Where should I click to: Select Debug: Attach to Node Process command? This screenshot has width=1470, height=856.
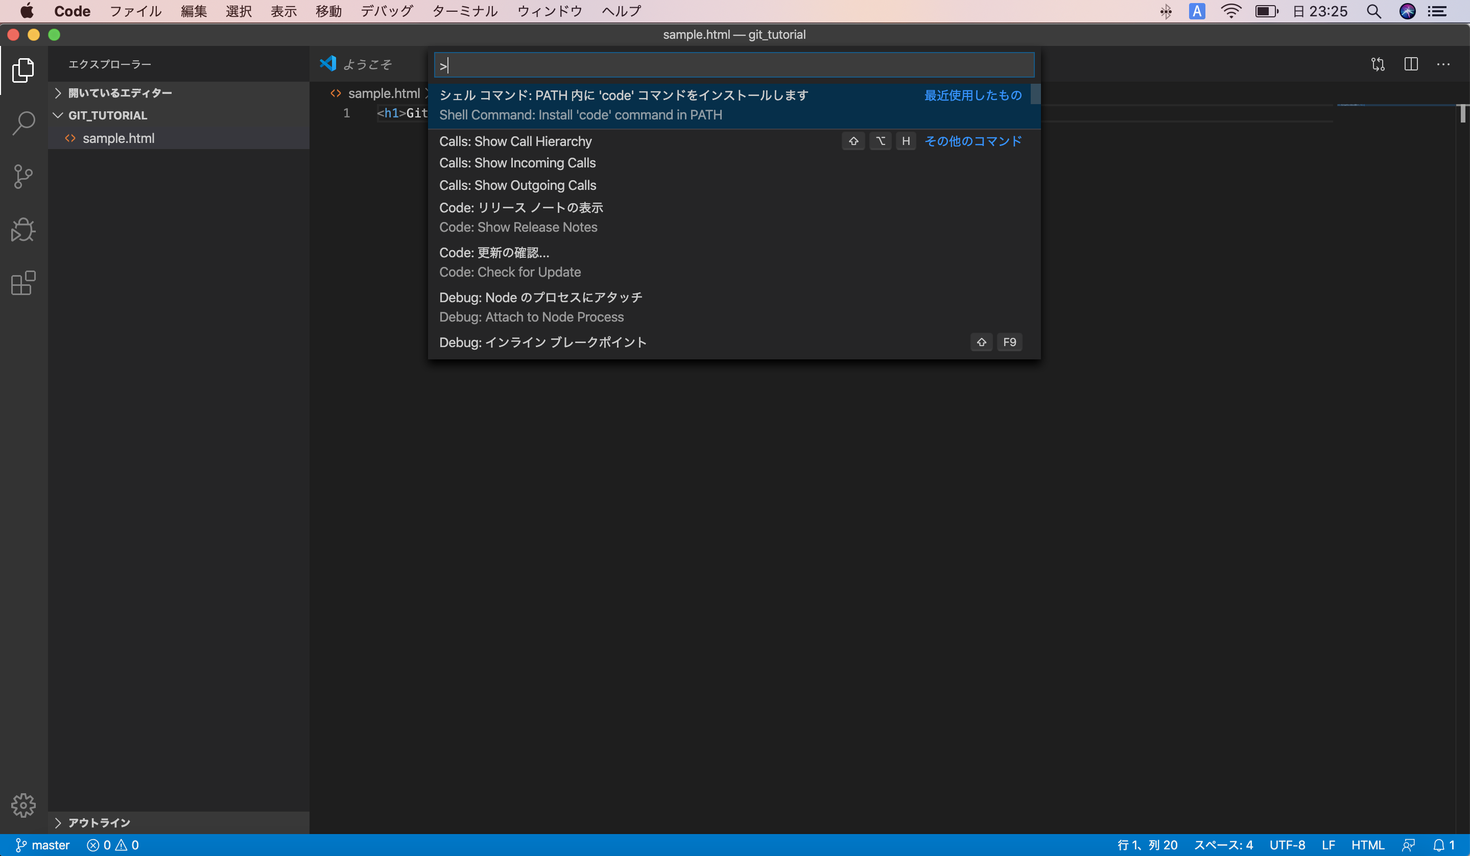tap(734, 307)
